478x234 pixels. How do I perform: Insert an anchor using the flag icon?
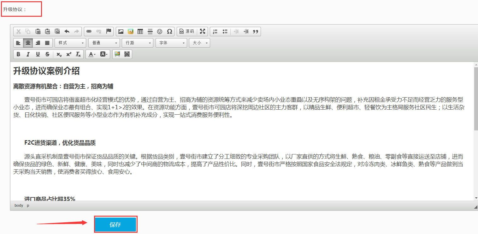pos(109,31)
